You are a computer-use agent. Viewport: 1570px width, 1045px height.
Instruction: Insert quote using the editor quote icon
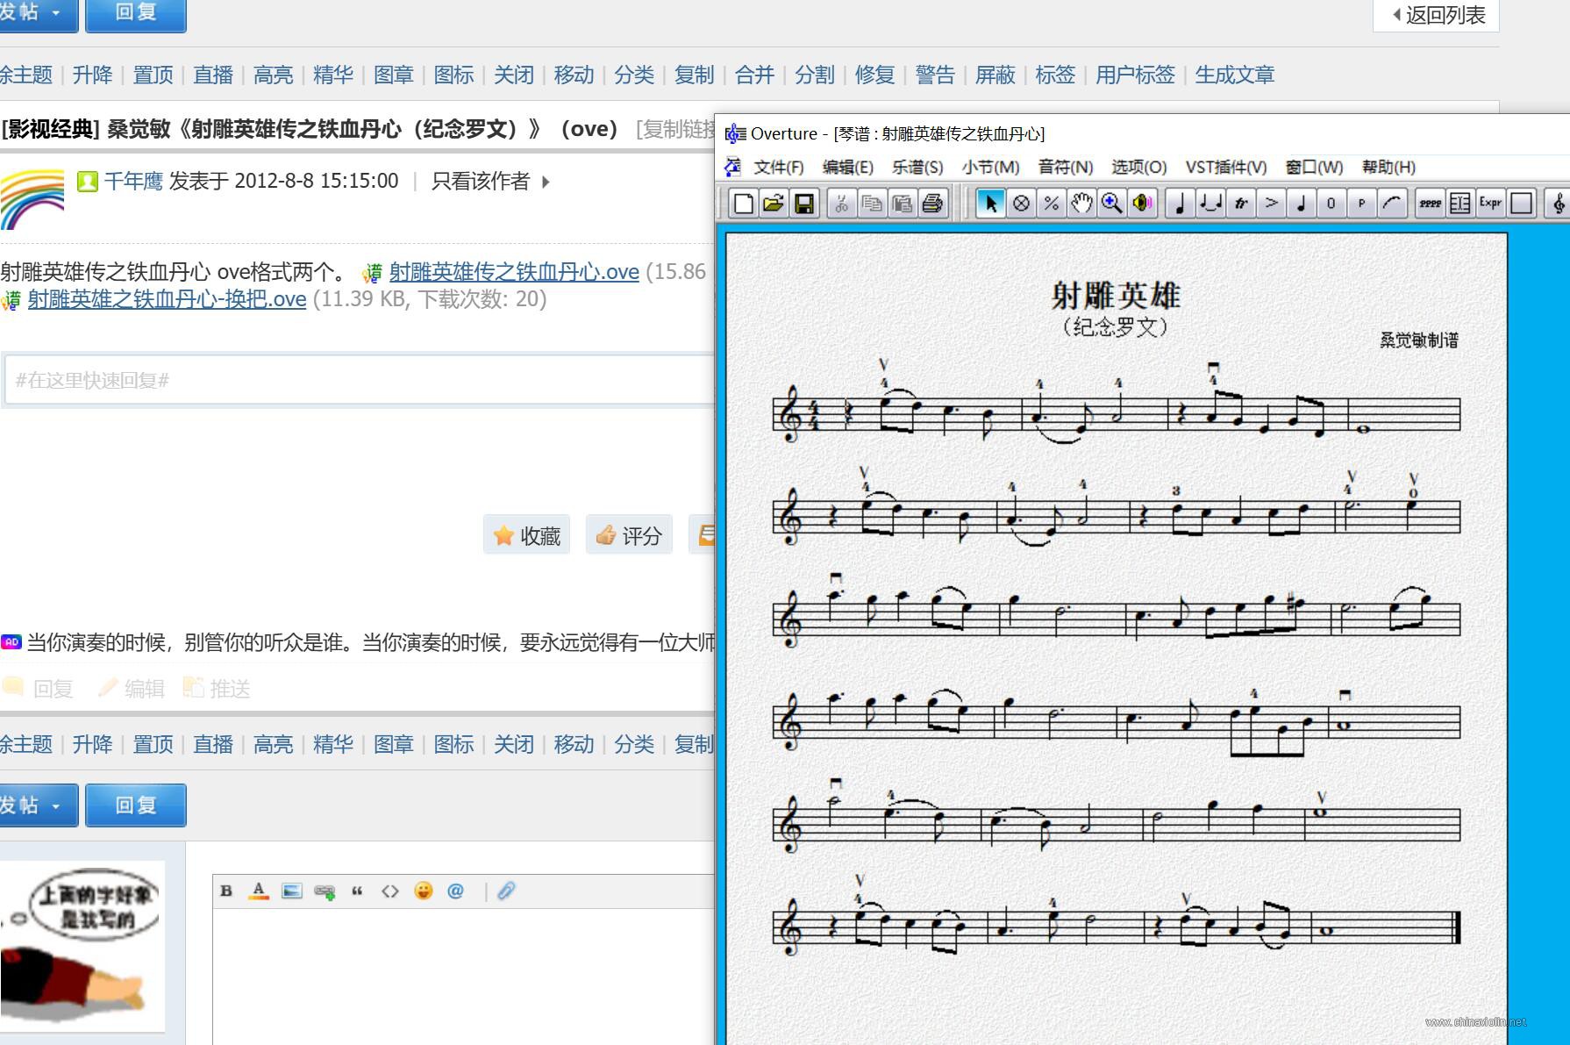[x=357, y=891]
